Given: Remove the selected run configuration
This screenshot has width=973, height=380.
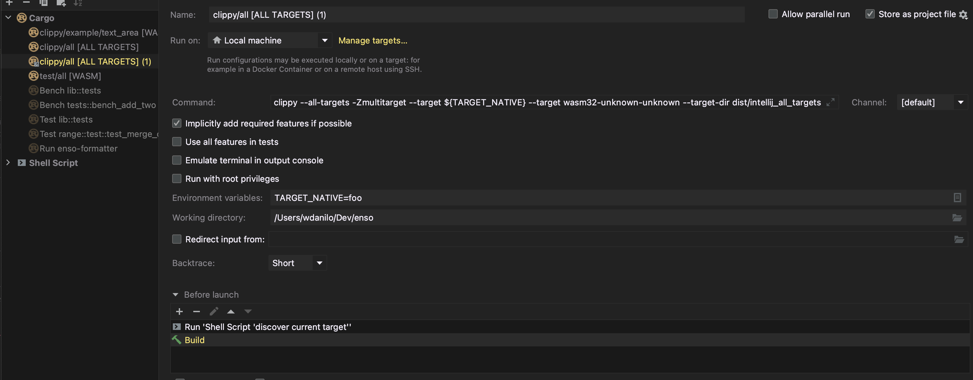Looking at the screenshot, I should [x=26, y=3].
